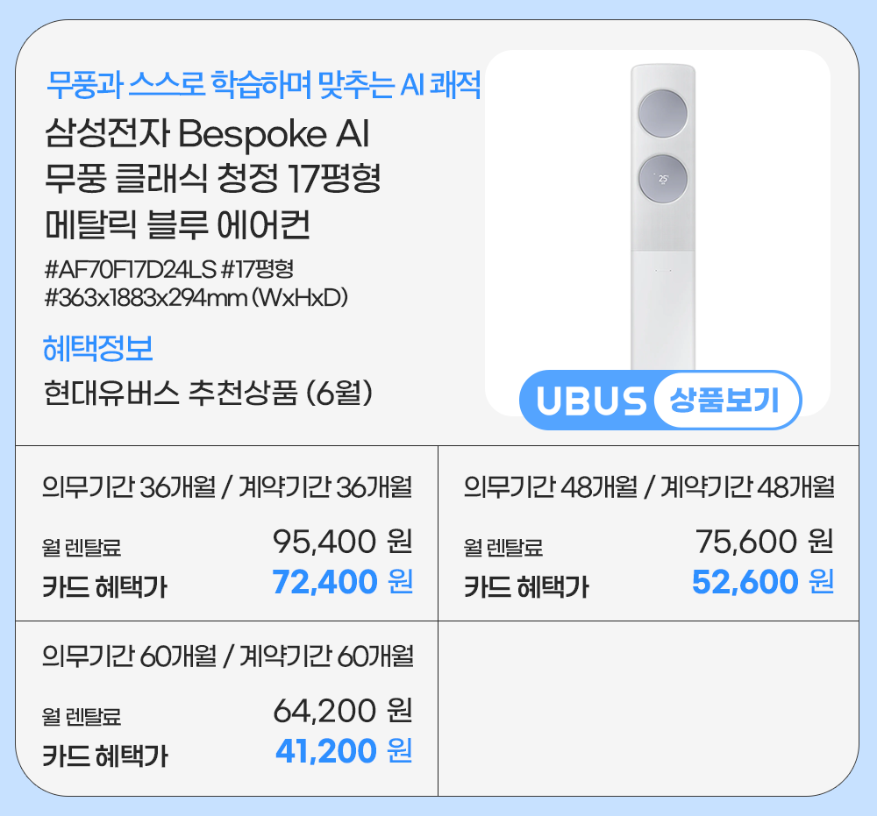Image resolution: width=877 pixels, height=816 pixels.
Task: Select the 60개월 contract plan heading
Action: point(227,656)
